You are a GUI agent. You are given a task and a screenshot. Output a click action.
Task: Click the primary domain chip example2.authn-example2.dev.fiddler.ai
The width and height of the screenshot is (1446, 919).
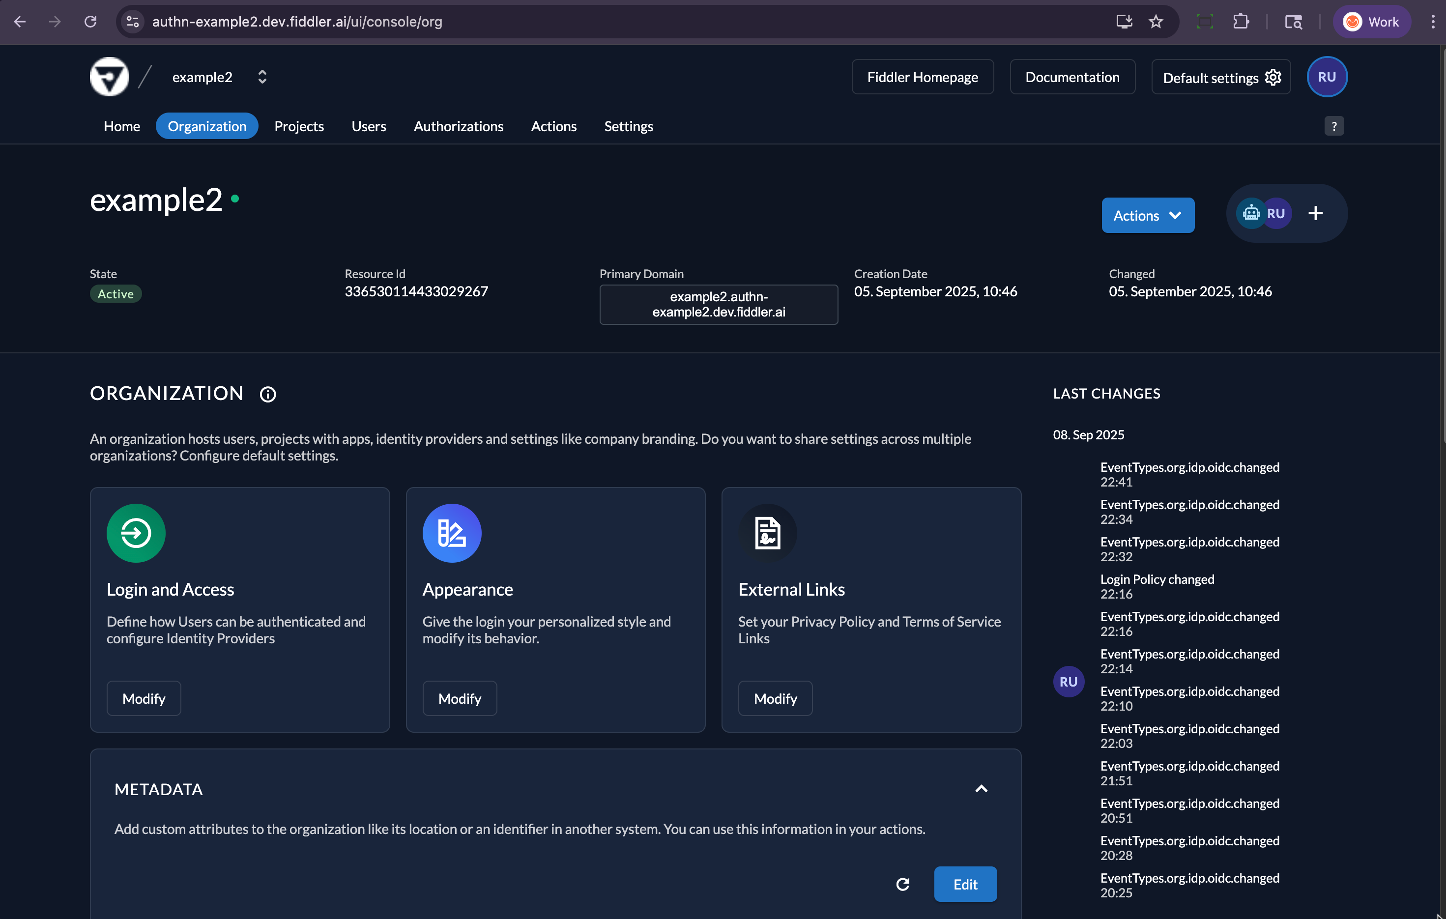(718, 304)
